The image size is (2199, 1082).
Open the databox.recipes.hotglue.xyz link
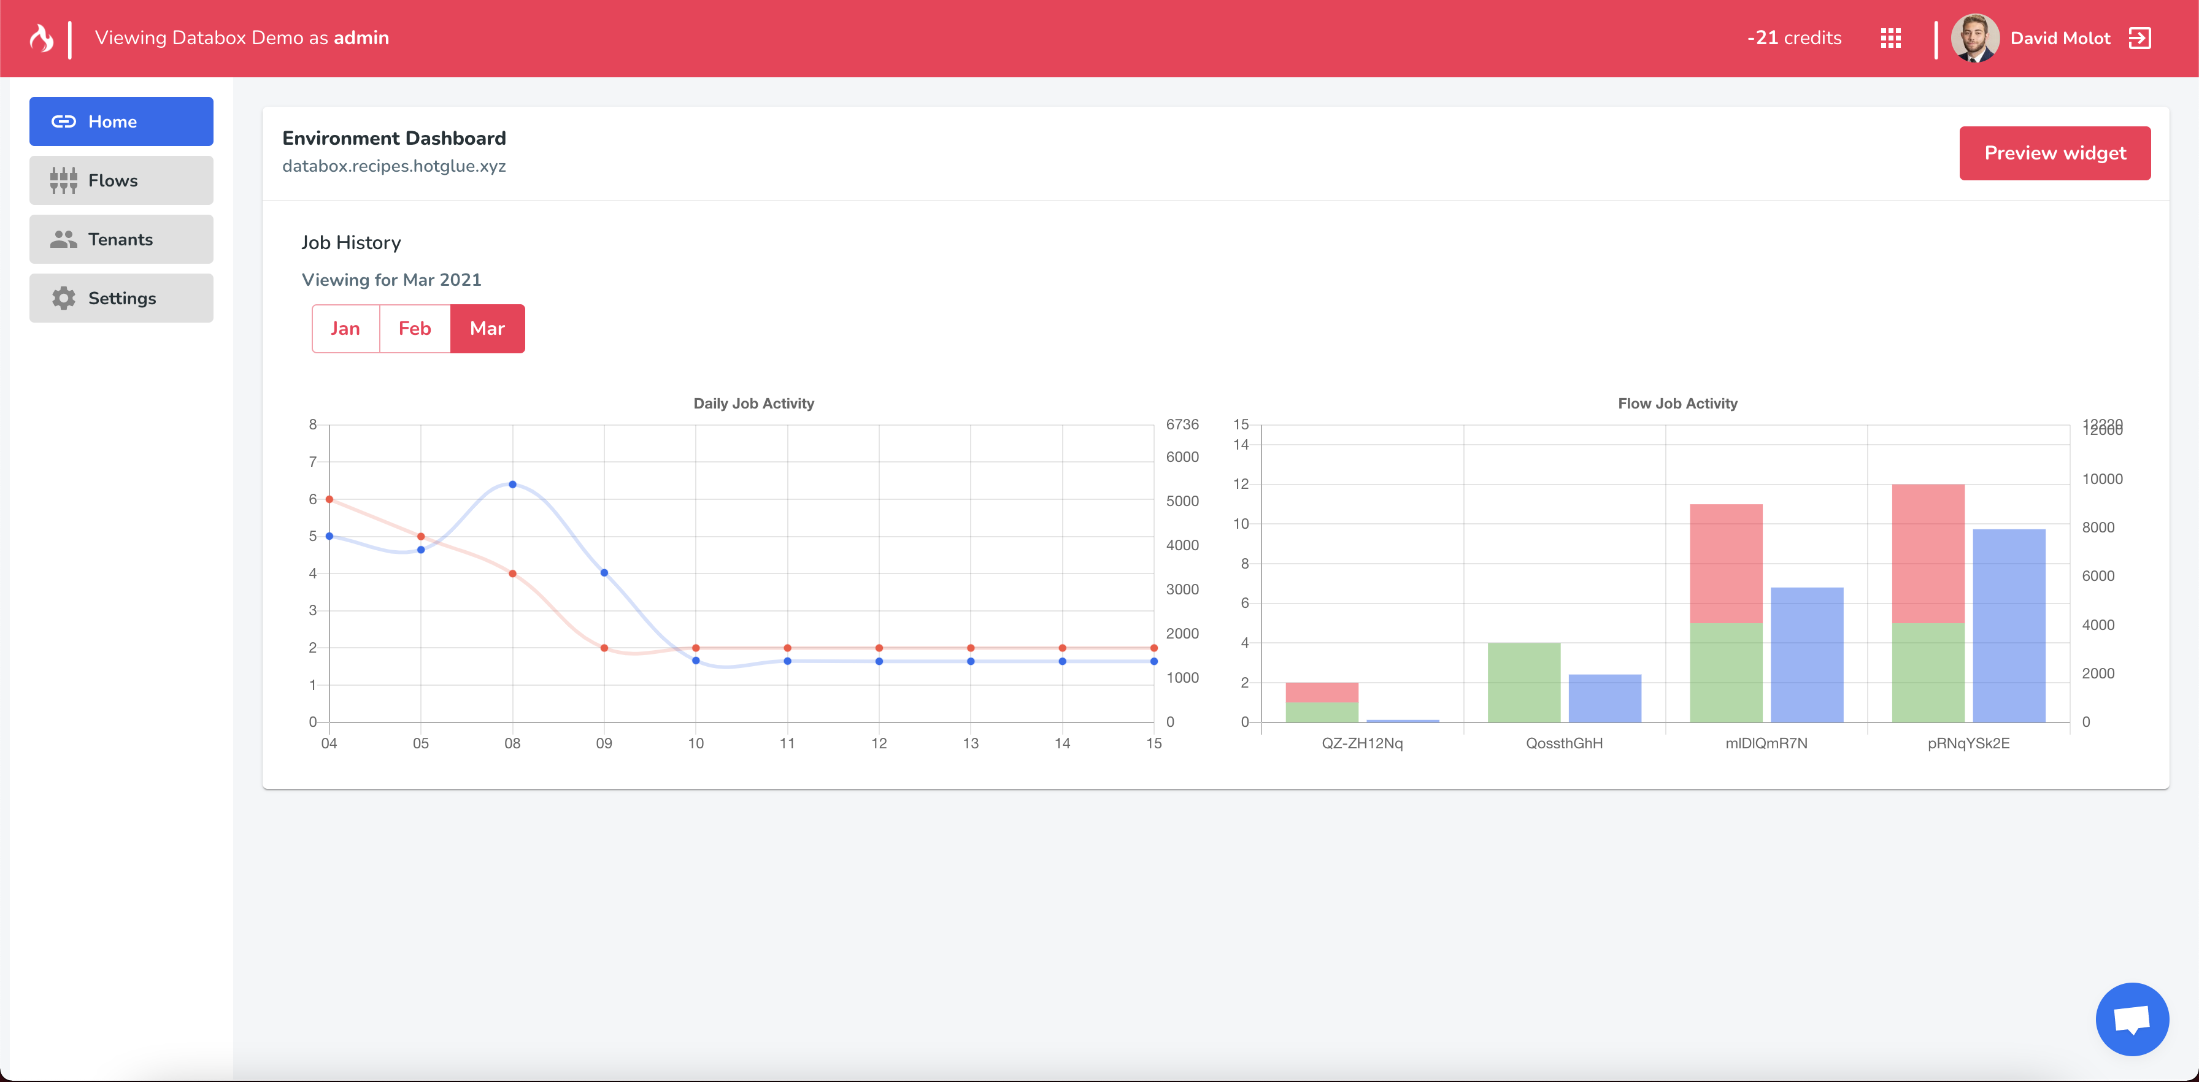point(393,166)
